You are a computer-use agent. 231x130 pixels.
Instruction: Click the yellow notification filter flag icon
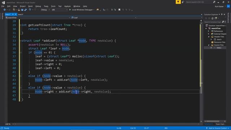[178, 2]
